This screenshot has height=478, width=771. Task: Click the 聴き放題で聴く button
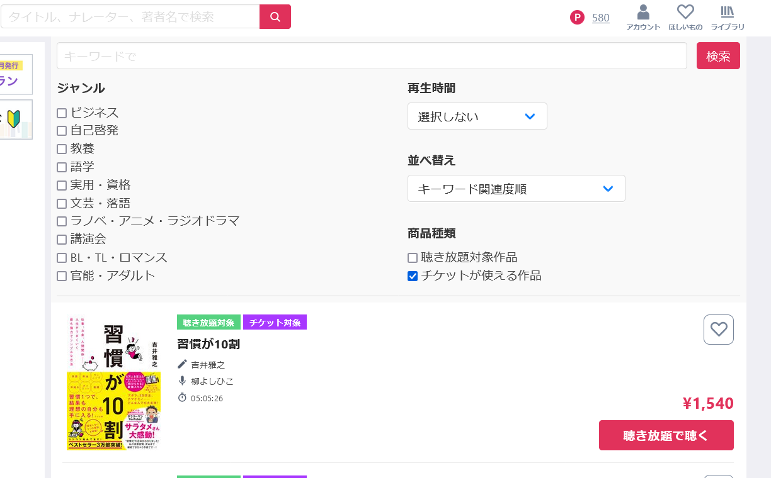coord(666,435)
